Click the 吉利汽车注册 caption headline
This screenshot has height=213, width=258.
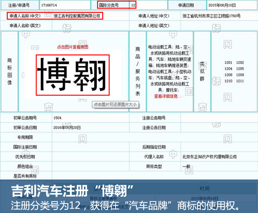pyautogui.click(x=71, y=189)
